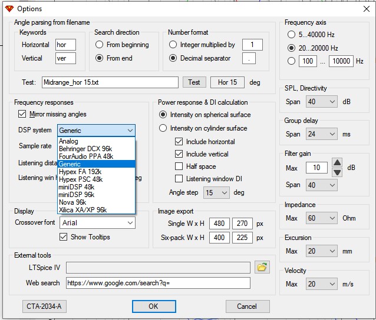Select From beginning search direction
The width and height of the screenshot is (376, 320).
99,45
